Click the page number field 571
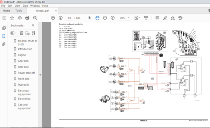The height and width of the screenshot is (128, 210). point(70,18)
